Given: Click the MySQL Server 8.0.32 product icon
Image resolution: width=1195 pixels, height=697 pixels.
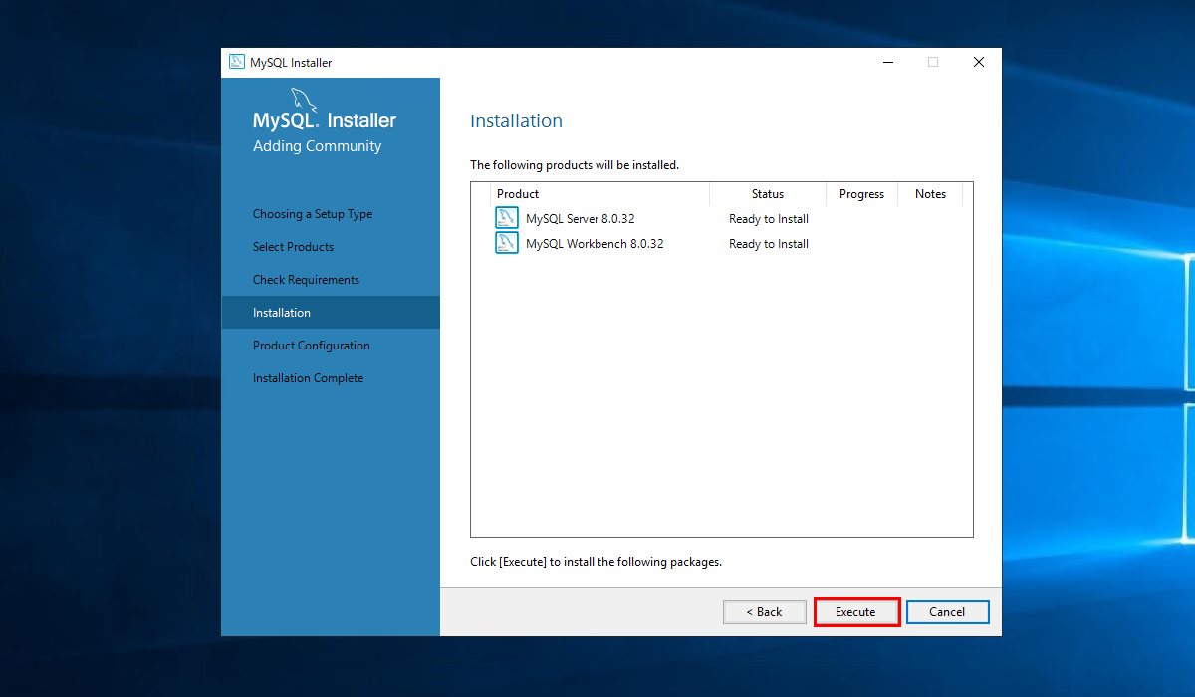Looking at the screenshot, I should click(507, 218).
